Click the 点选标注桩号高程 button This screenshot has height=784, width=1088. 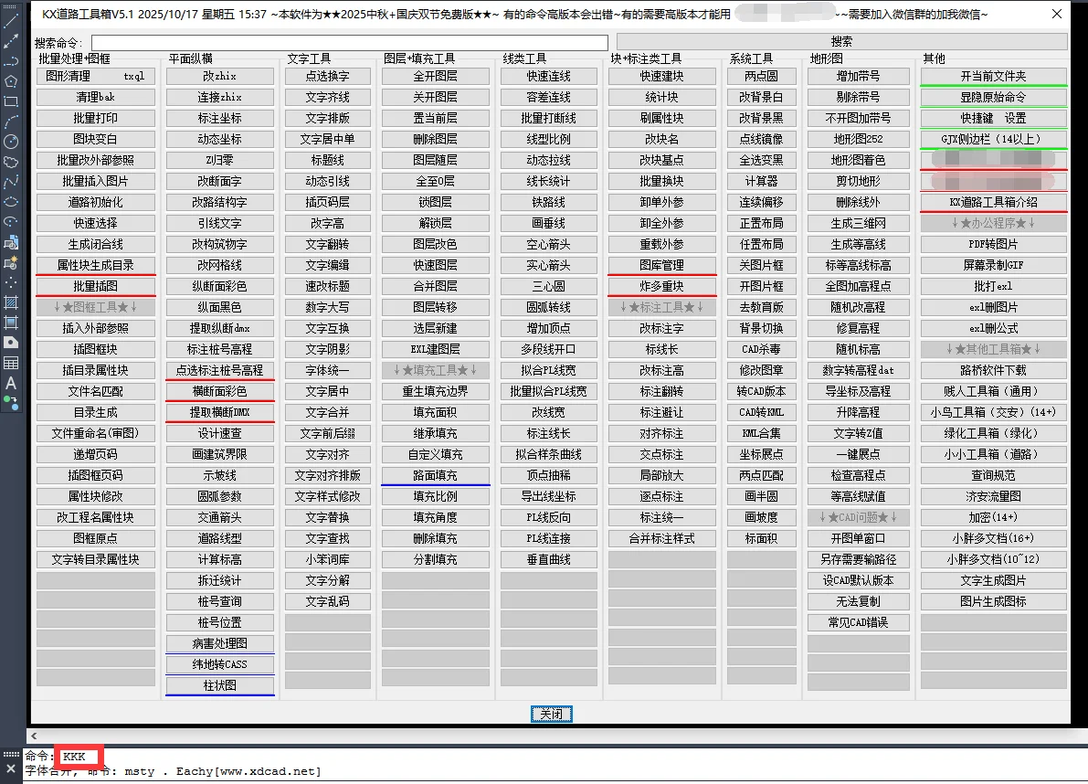tap(220, 370)
